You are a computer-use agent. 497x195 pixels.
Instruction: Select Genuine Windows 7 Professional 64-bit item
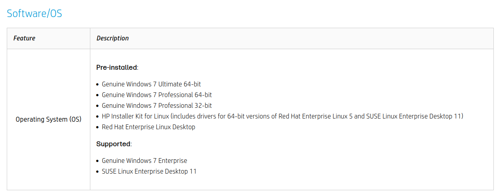[157, 95]
